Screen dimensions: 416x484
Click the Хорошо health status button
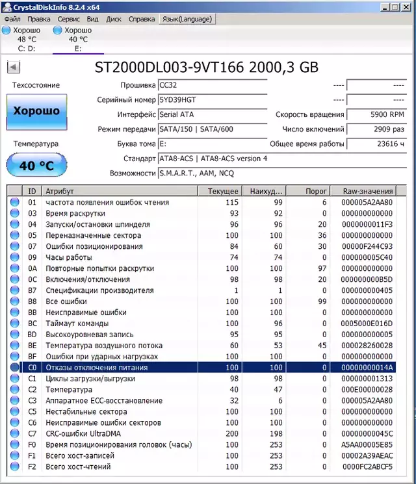(x=36, y=112)
